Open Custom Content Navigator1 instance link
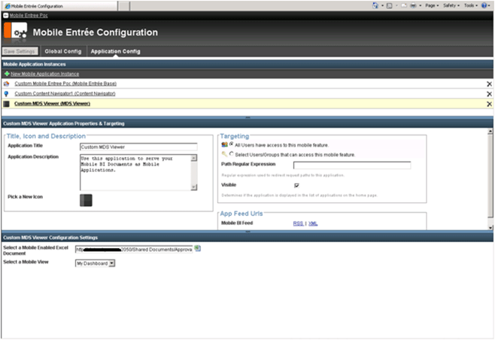495x340 pixels. 65,94
